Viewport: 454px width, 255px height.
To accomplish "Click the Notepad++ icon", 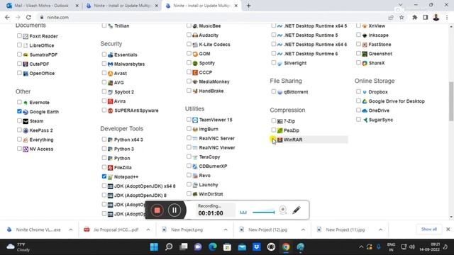I will click(111, 177).
